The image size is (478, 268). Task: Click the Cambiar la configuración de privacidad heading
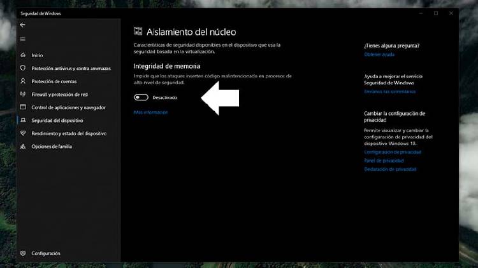point(395,117)
